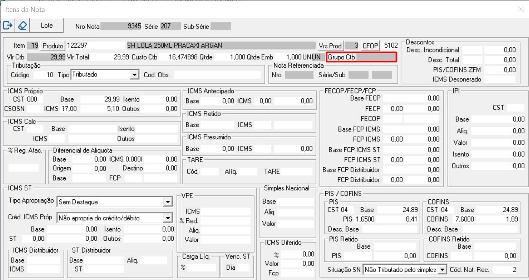Click the ICMS Antecipado Base field
Viewport: 529px width, 280px height.
pyautogui.click(x=217, y=101)
